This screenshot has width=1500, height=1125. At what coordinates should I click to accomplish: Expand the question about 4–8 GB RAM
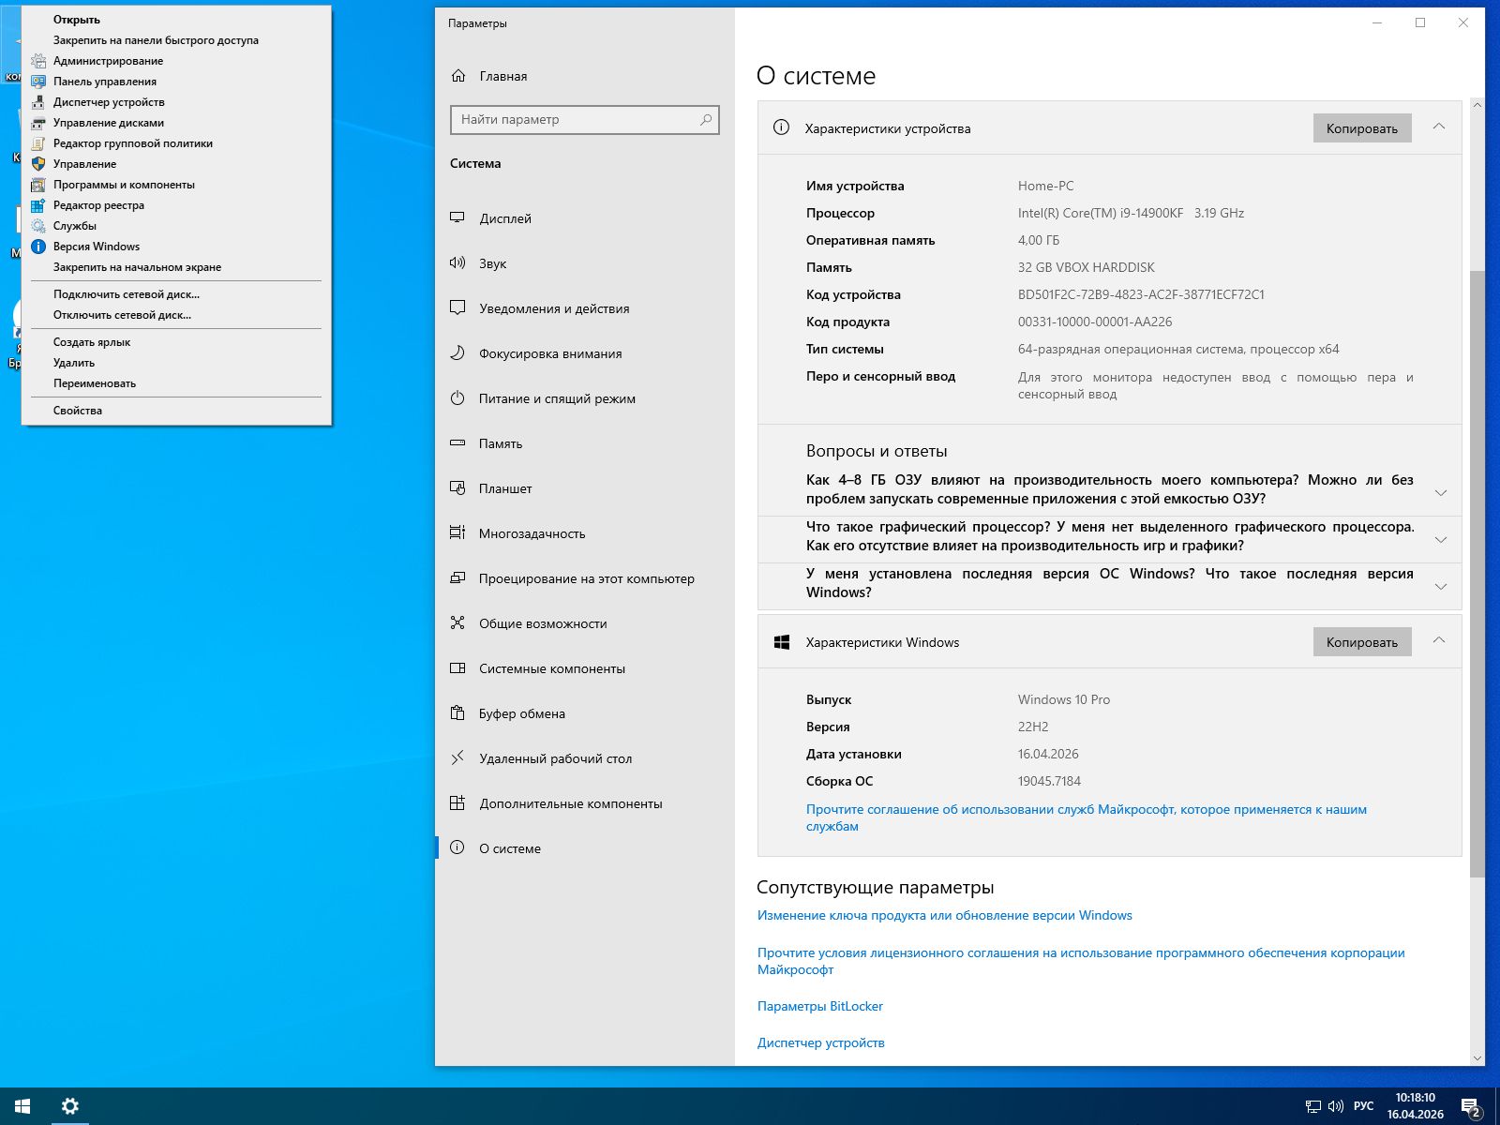(1440, 492)
